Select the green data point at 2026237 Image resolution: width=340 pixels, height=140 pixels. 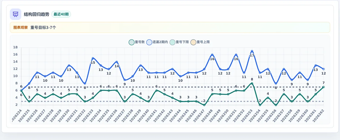click(125, 101)
